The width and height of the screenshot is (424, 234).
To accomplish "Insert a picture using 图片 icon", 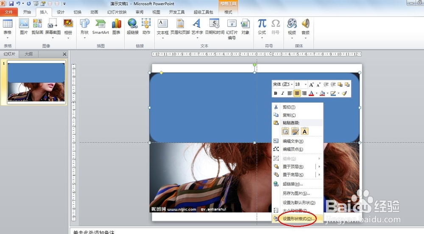I will [x=24, y=27].
